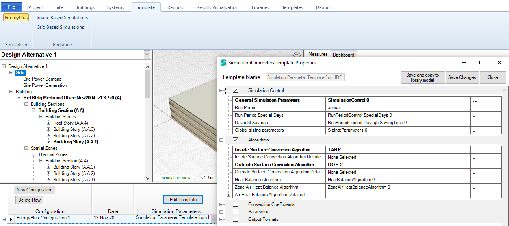Open the Debug tab
509x226 pixels.
pyautogui.click(x=323, y=7)
